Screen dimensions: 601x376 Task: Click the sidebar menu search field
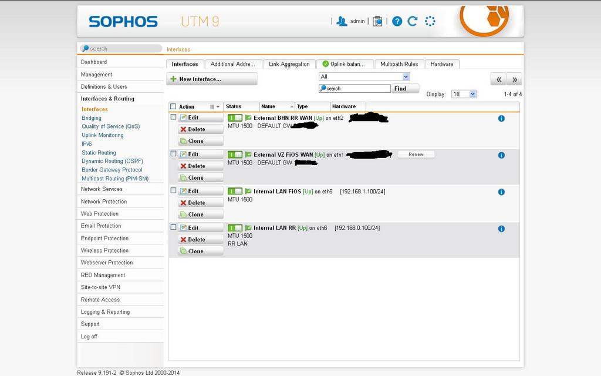coord(120,49)
